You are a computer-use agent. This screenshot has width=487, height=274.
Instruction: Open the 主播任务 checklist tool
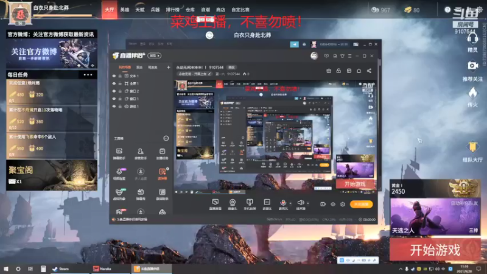tap(162, 153)
